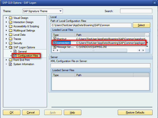
Task: Click the Shortcut file type icon
Action: point(55,39)
